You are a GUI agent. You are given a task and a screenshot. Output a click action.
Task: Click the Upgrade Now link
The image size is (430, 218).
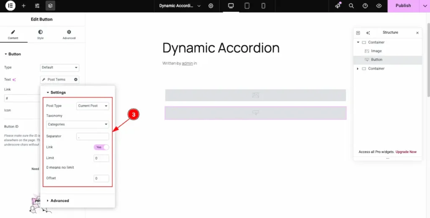pyautogui.click(x=406, y=152)
